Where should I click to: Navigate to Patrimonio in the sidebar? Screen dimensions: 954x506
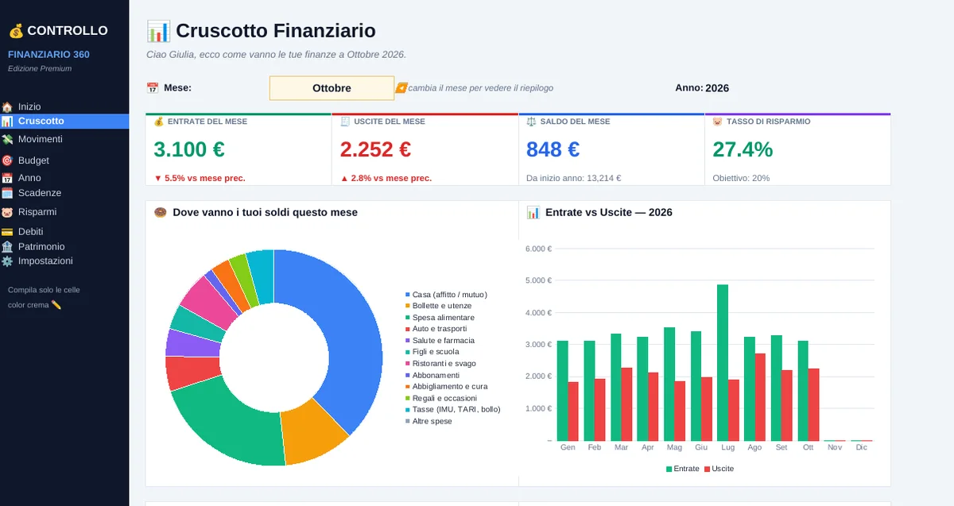coord(41,247)
